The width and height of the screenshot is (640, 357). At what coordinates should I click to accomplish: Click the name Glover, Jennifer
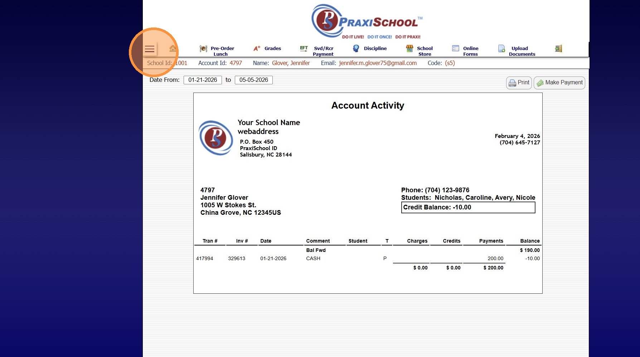(291, 63)
